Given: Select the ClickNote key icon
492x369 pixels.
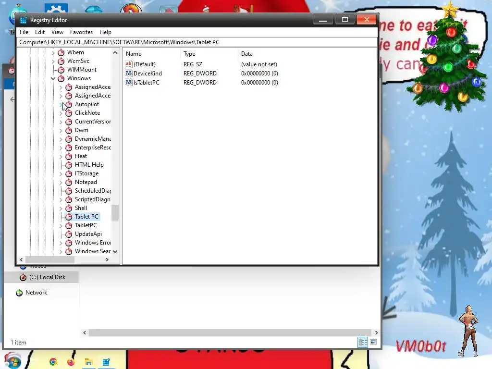Looking at the screenshot, I should point(69,113).
